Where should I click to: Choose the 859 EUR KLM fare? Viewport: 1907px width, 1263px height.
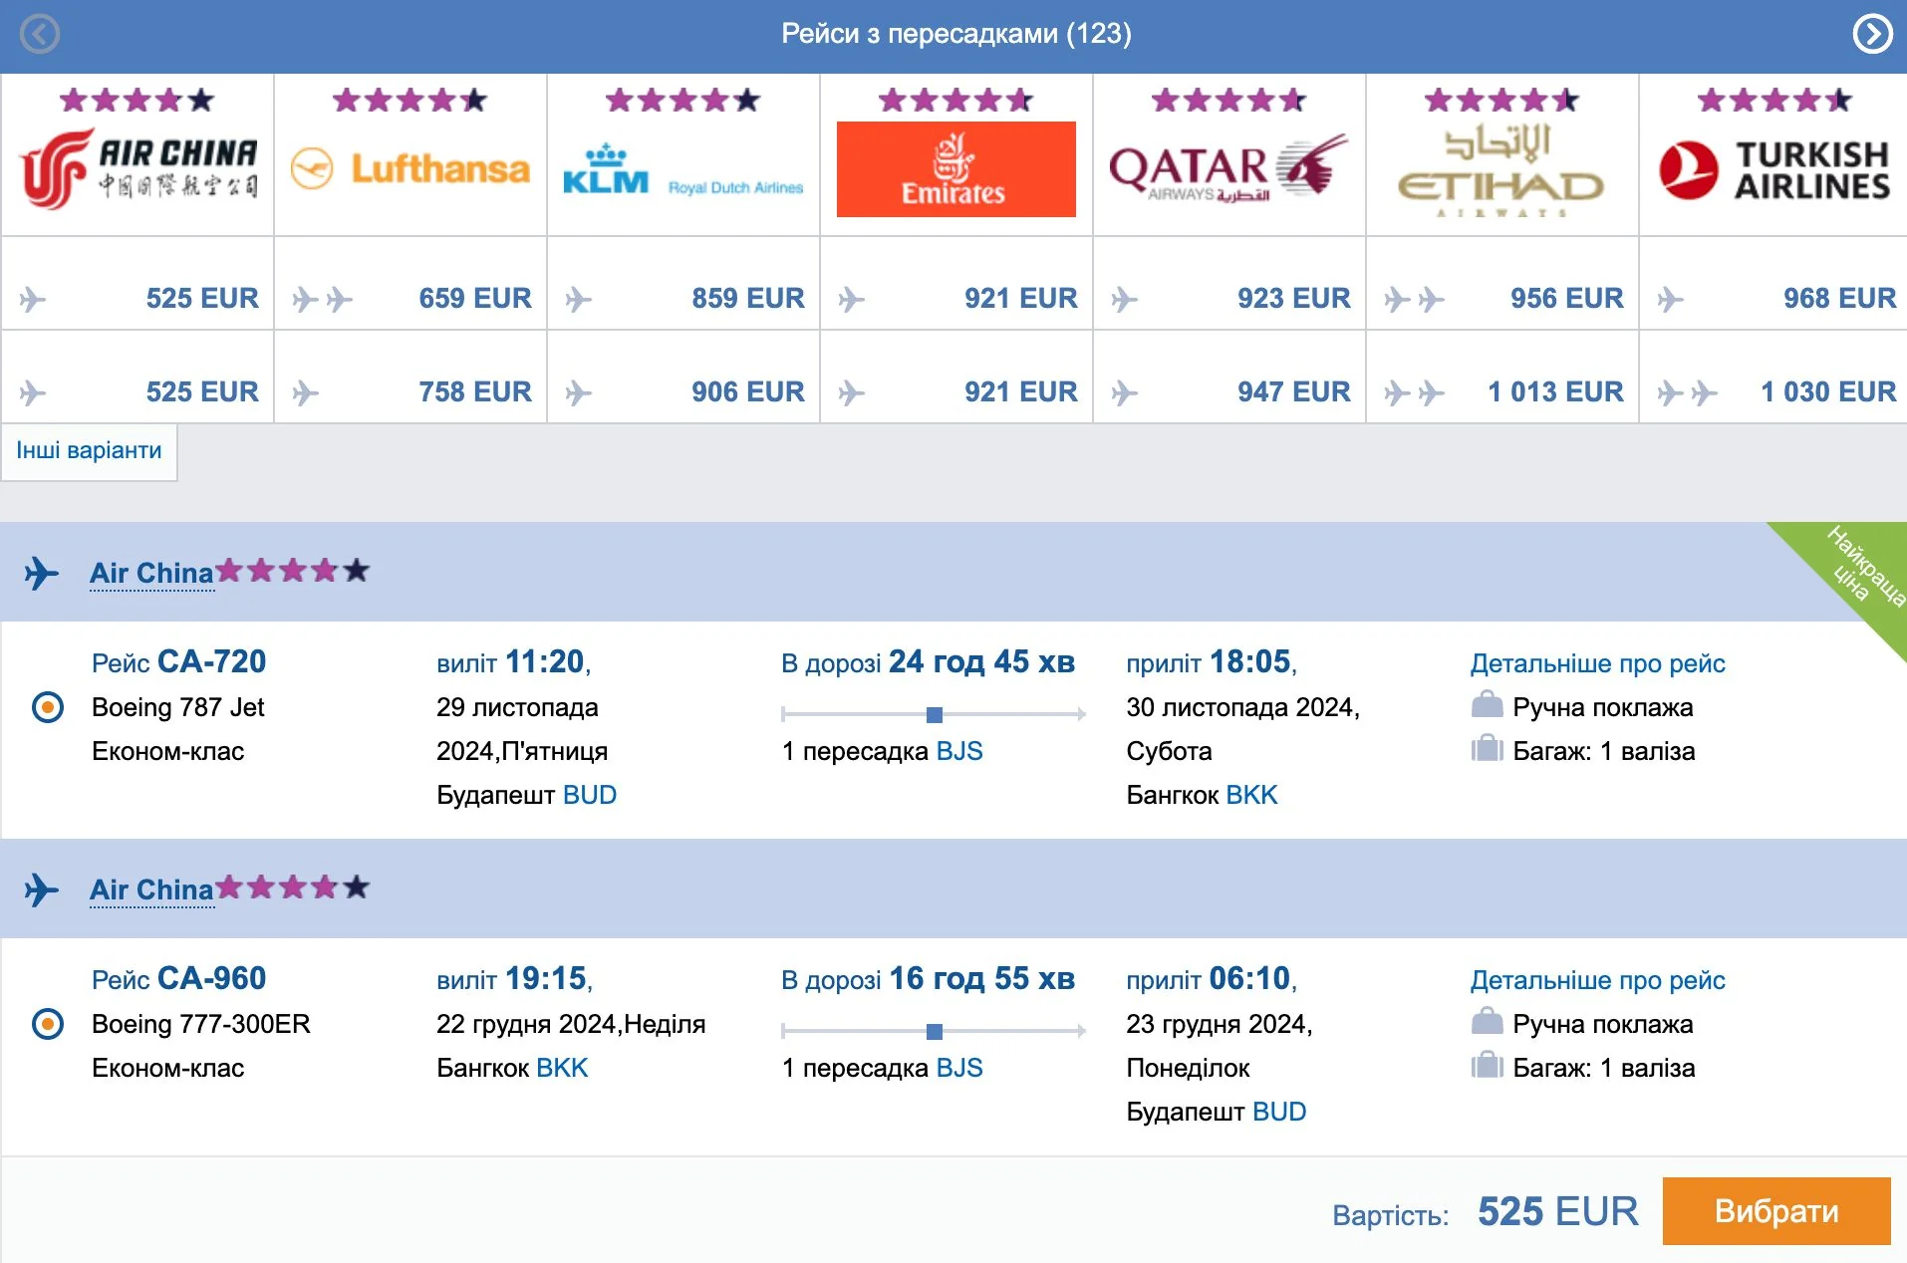coord(747,298)
